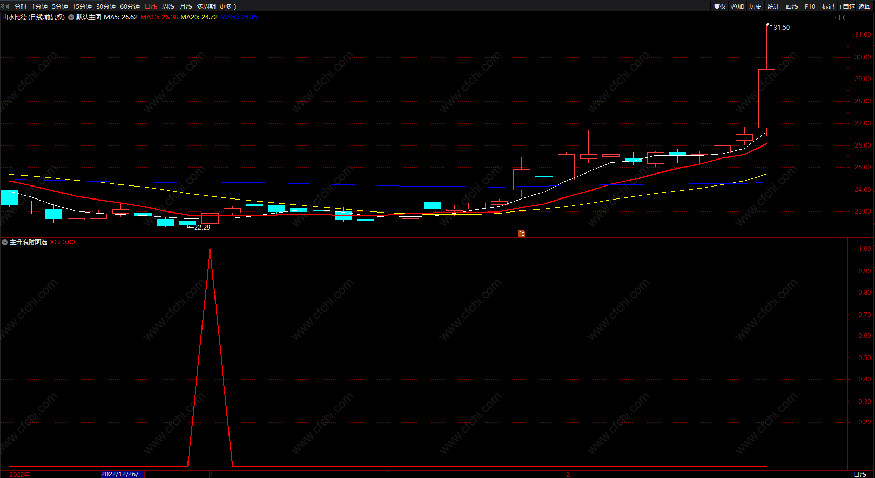Click the 23.00 price axis label
875x478 pixels.
point(863,211)
